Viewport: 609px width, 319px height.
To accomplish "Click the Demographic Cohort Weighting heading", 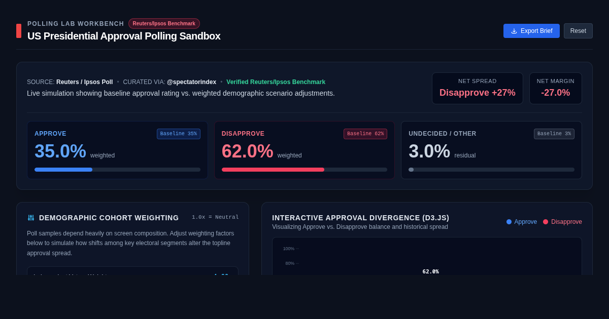I will pos(109,218).
